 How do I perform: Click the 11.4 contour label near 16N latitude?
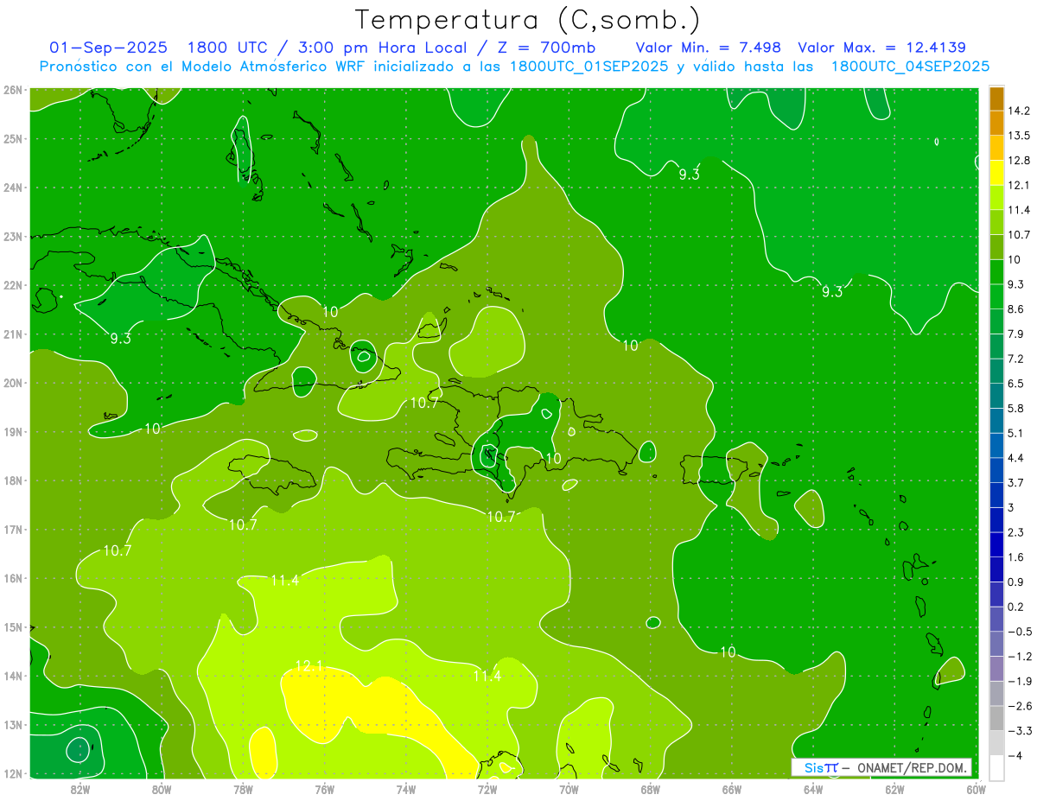284,581
